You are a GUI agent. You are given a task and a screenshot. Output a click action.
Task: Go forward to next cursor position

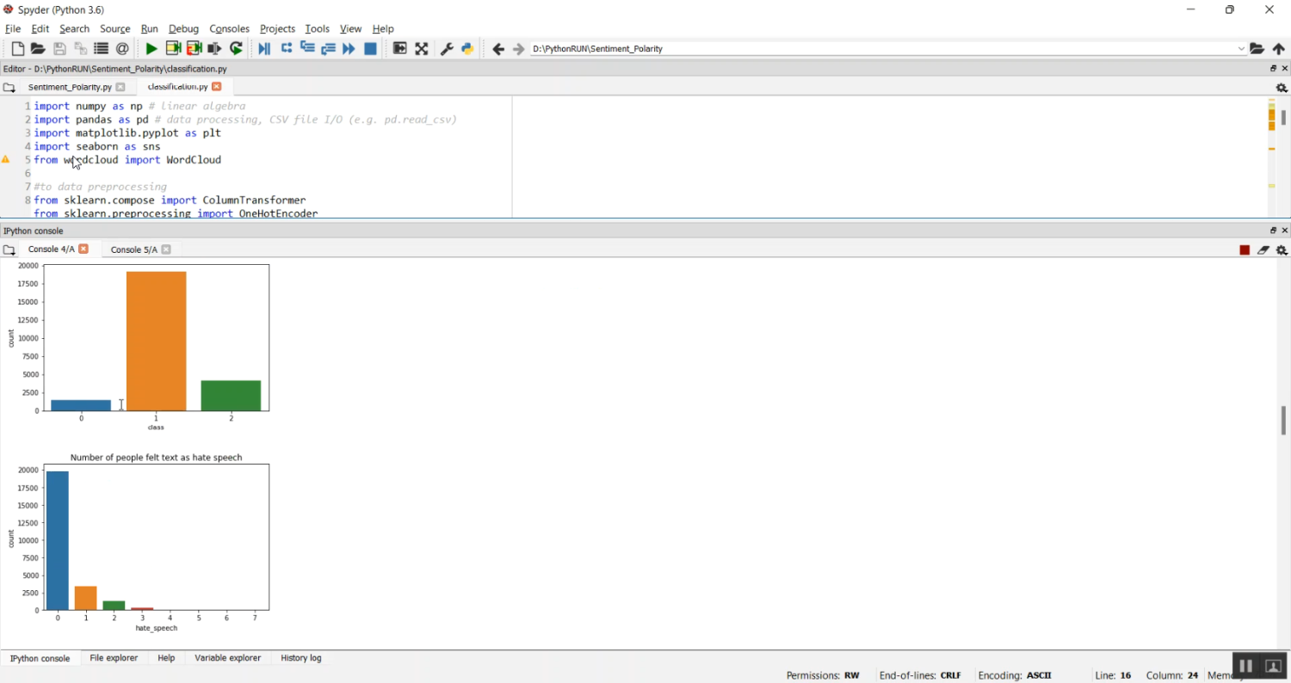pyautogui.click(x=518, y=49)
